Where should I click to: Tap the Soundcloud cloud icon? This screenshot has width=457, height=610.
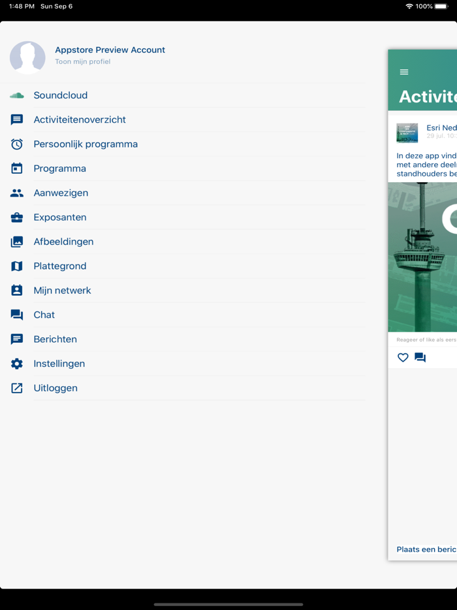point(17,95)
